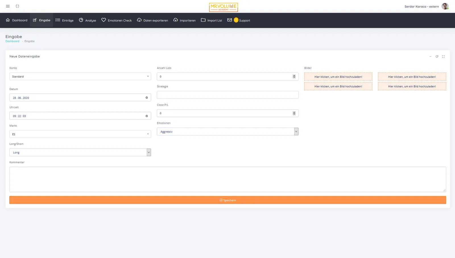Screen dimensions: 455x258
Task: Click the Anzahl Lots stepper arrows
Action: (x=294, y=76)
